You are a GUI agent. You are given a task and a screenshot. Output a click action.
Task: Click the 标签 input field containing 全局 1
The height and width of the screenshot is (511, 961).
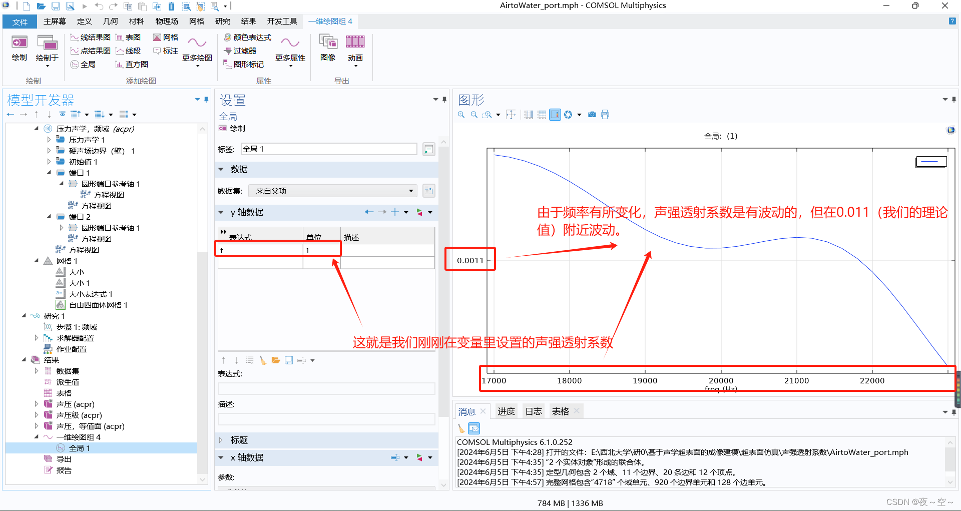(329, 149)
